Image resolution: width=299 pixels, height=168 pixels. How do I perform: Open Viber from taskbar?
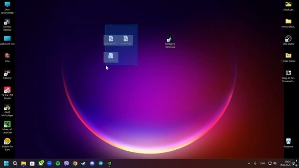point(66,163)
